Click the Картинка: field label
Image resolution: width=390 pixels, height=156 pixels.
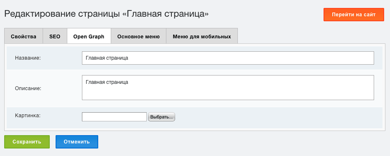click(28, 115)
